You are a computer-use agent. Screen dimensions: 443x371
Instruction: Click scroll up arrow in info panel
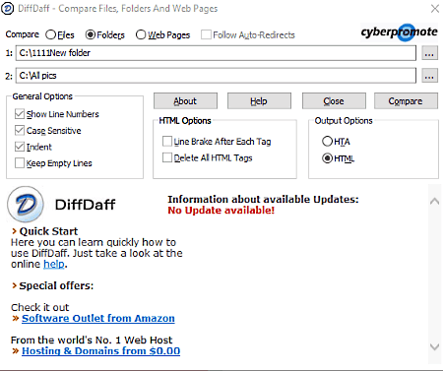click(x=434, y=201)
